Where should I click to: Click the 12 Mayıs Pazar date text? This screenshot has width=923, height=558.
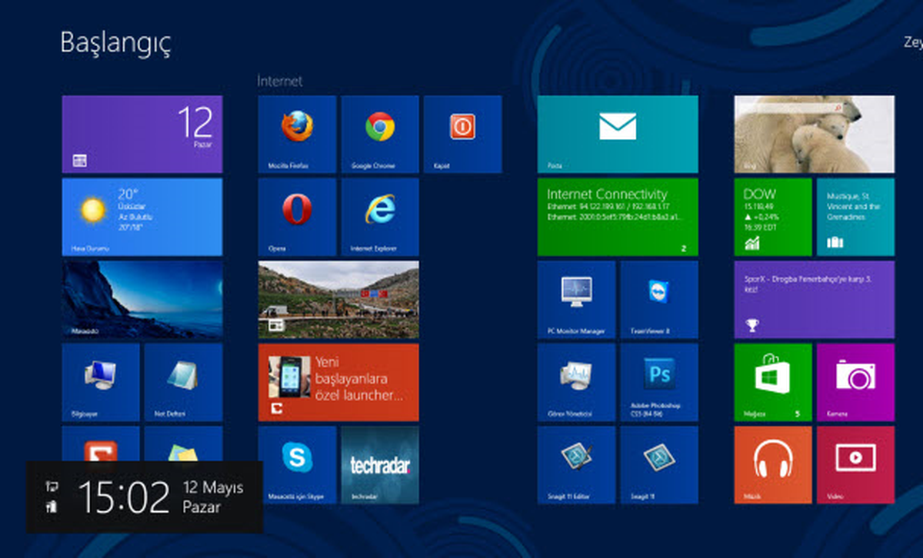coord(213,497)
